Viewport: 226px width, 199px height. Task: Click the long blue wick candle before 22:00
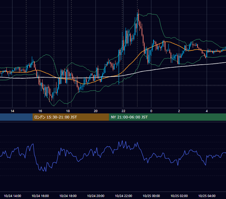click(119, 68)
